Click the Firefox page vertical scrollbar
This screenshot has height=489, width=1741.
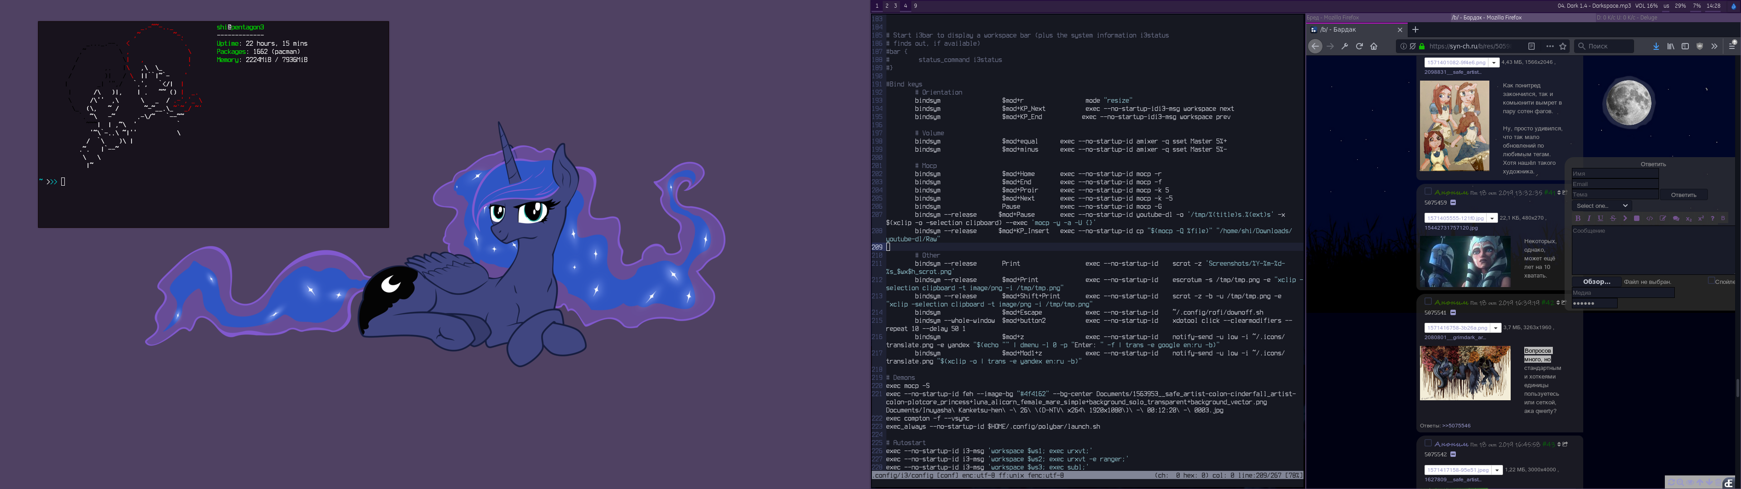(1738, 388)
